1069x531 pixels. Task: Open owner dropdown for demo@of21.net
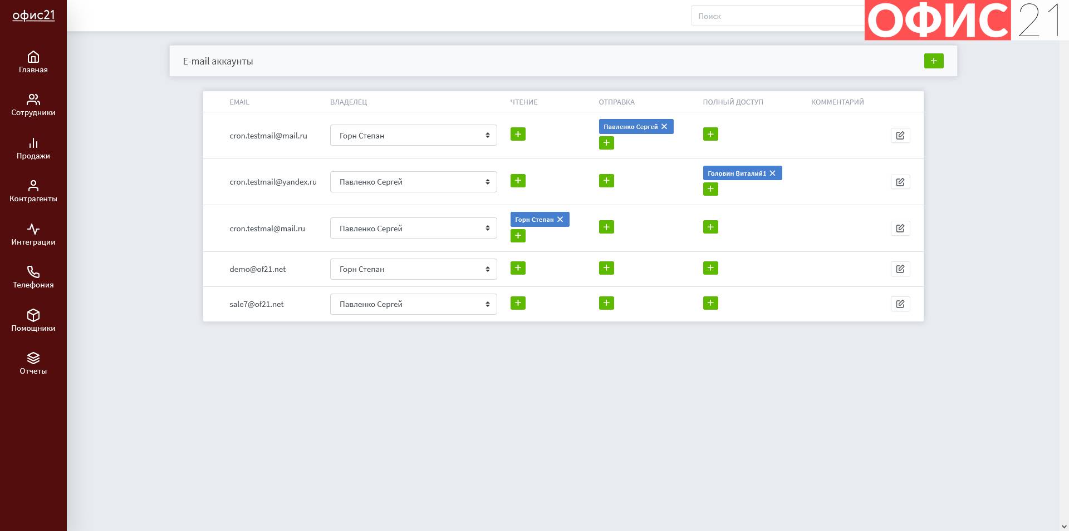pyautogui.click(x=414, y=269)
